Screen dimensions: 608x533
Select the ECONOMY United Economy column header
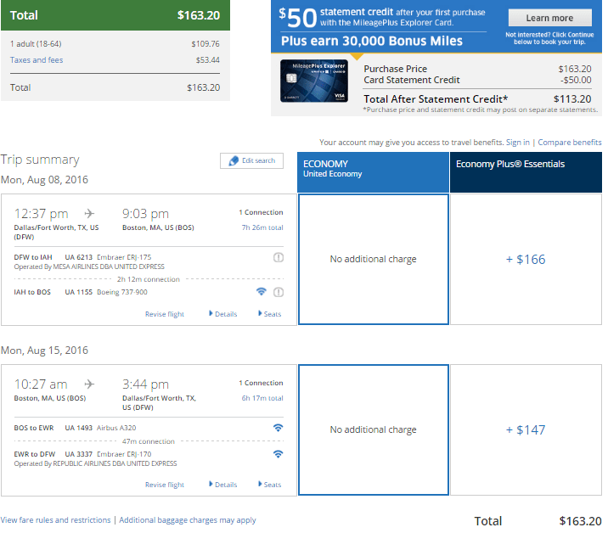pos(373,172)
